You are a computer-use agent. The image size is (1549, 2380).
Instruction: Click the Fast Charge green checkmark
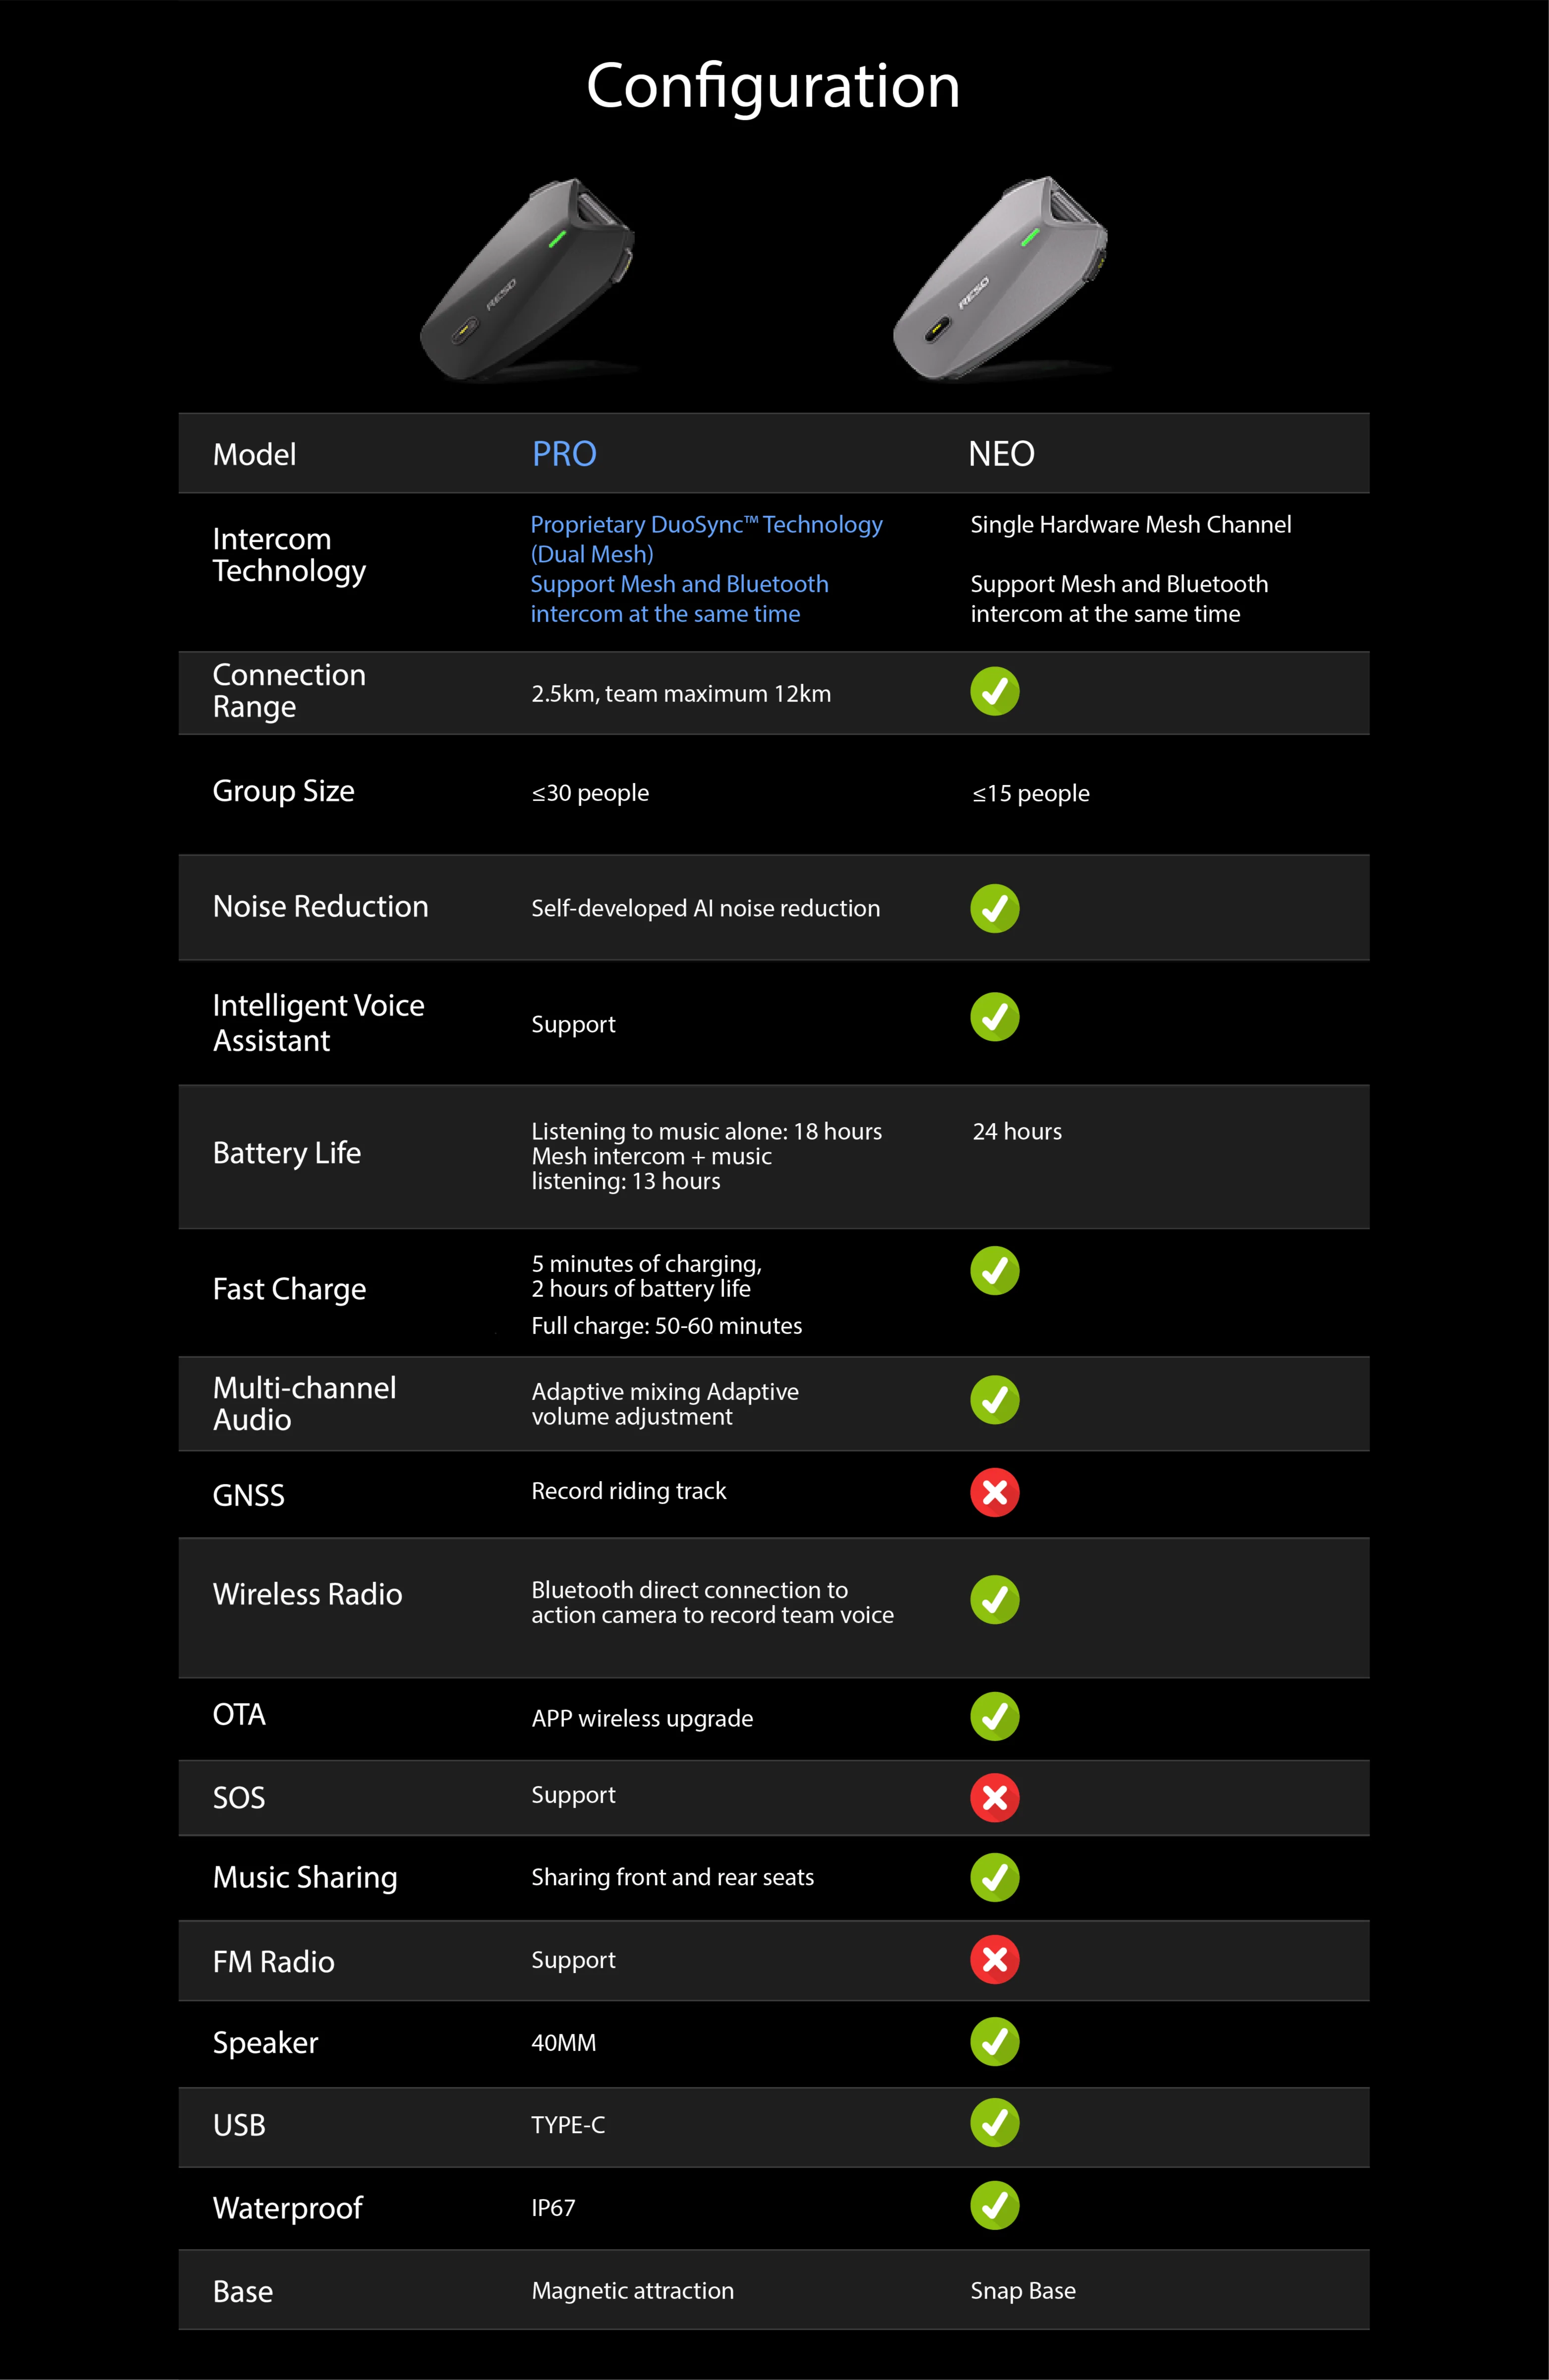994,1270
